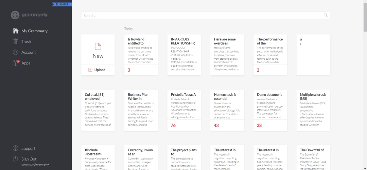The width and height of the screenshot is (367, 170).
Task: Click the Grammarly logo icon
Action: tap(15, 15)
